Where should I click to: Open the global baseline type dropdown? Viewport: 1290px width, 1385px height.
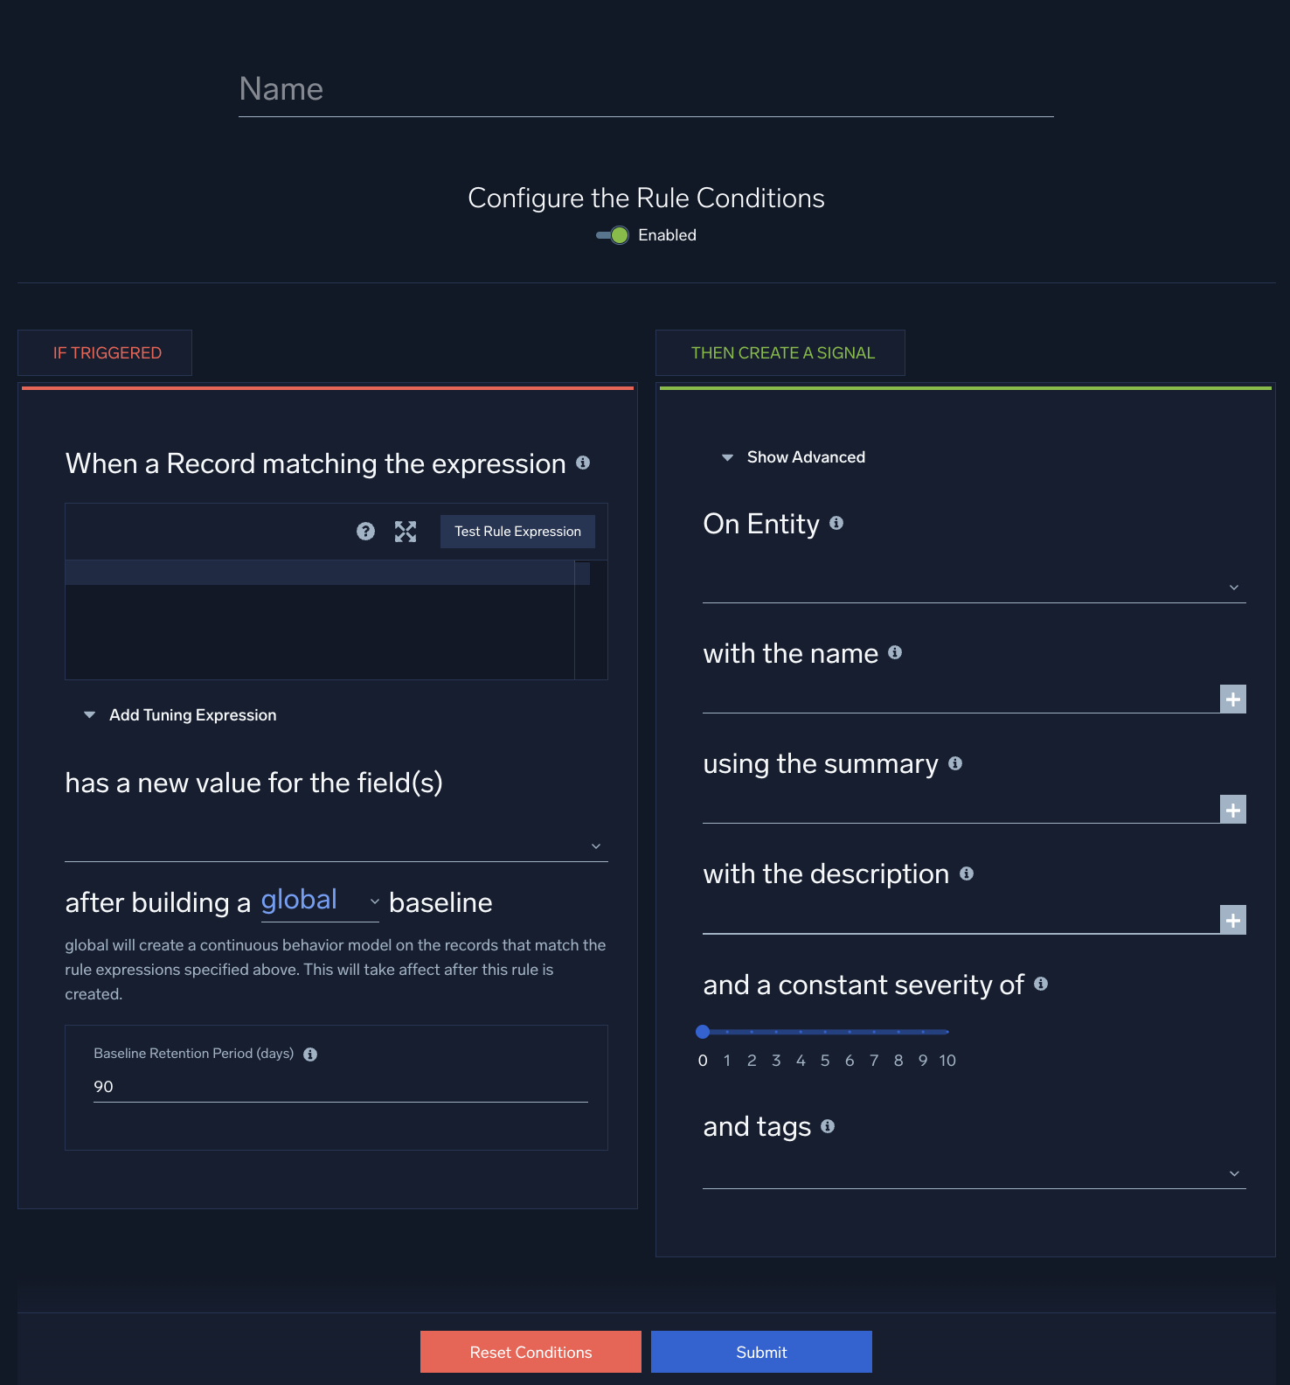click(320, 901)
